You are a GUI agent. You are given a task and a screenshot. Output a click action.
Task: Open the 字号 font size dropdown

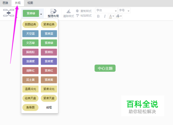point(124,10)
